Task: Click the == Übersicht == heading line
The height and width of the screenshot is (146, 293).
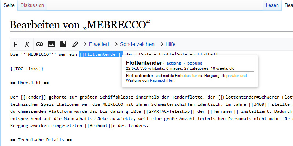Action: [x=29, y=82]
